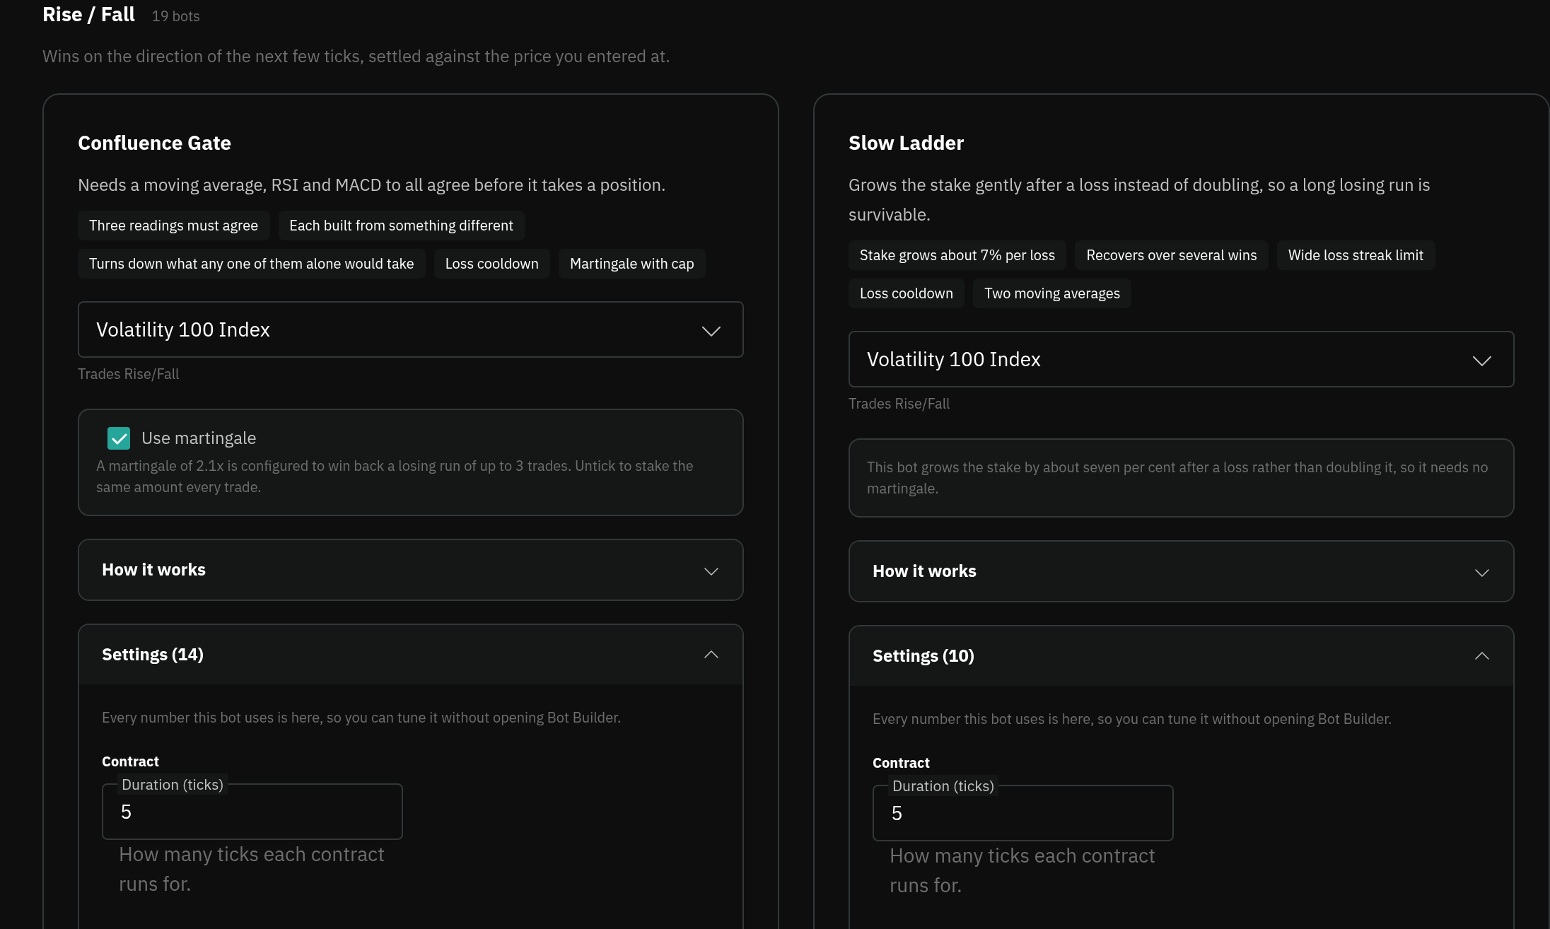This screenshot has width=1550, height=929.
Task: Click 'Each built from something different' tag
Action: click(401, 226)
